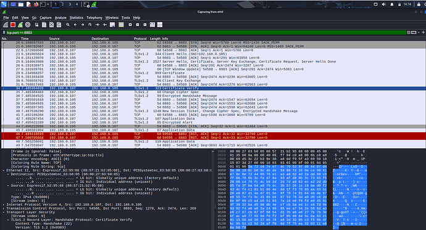This screenshot has width=426, height=230.
Task: Select the New Session Ticket packet row 40
Action: (x=214, y=111)
